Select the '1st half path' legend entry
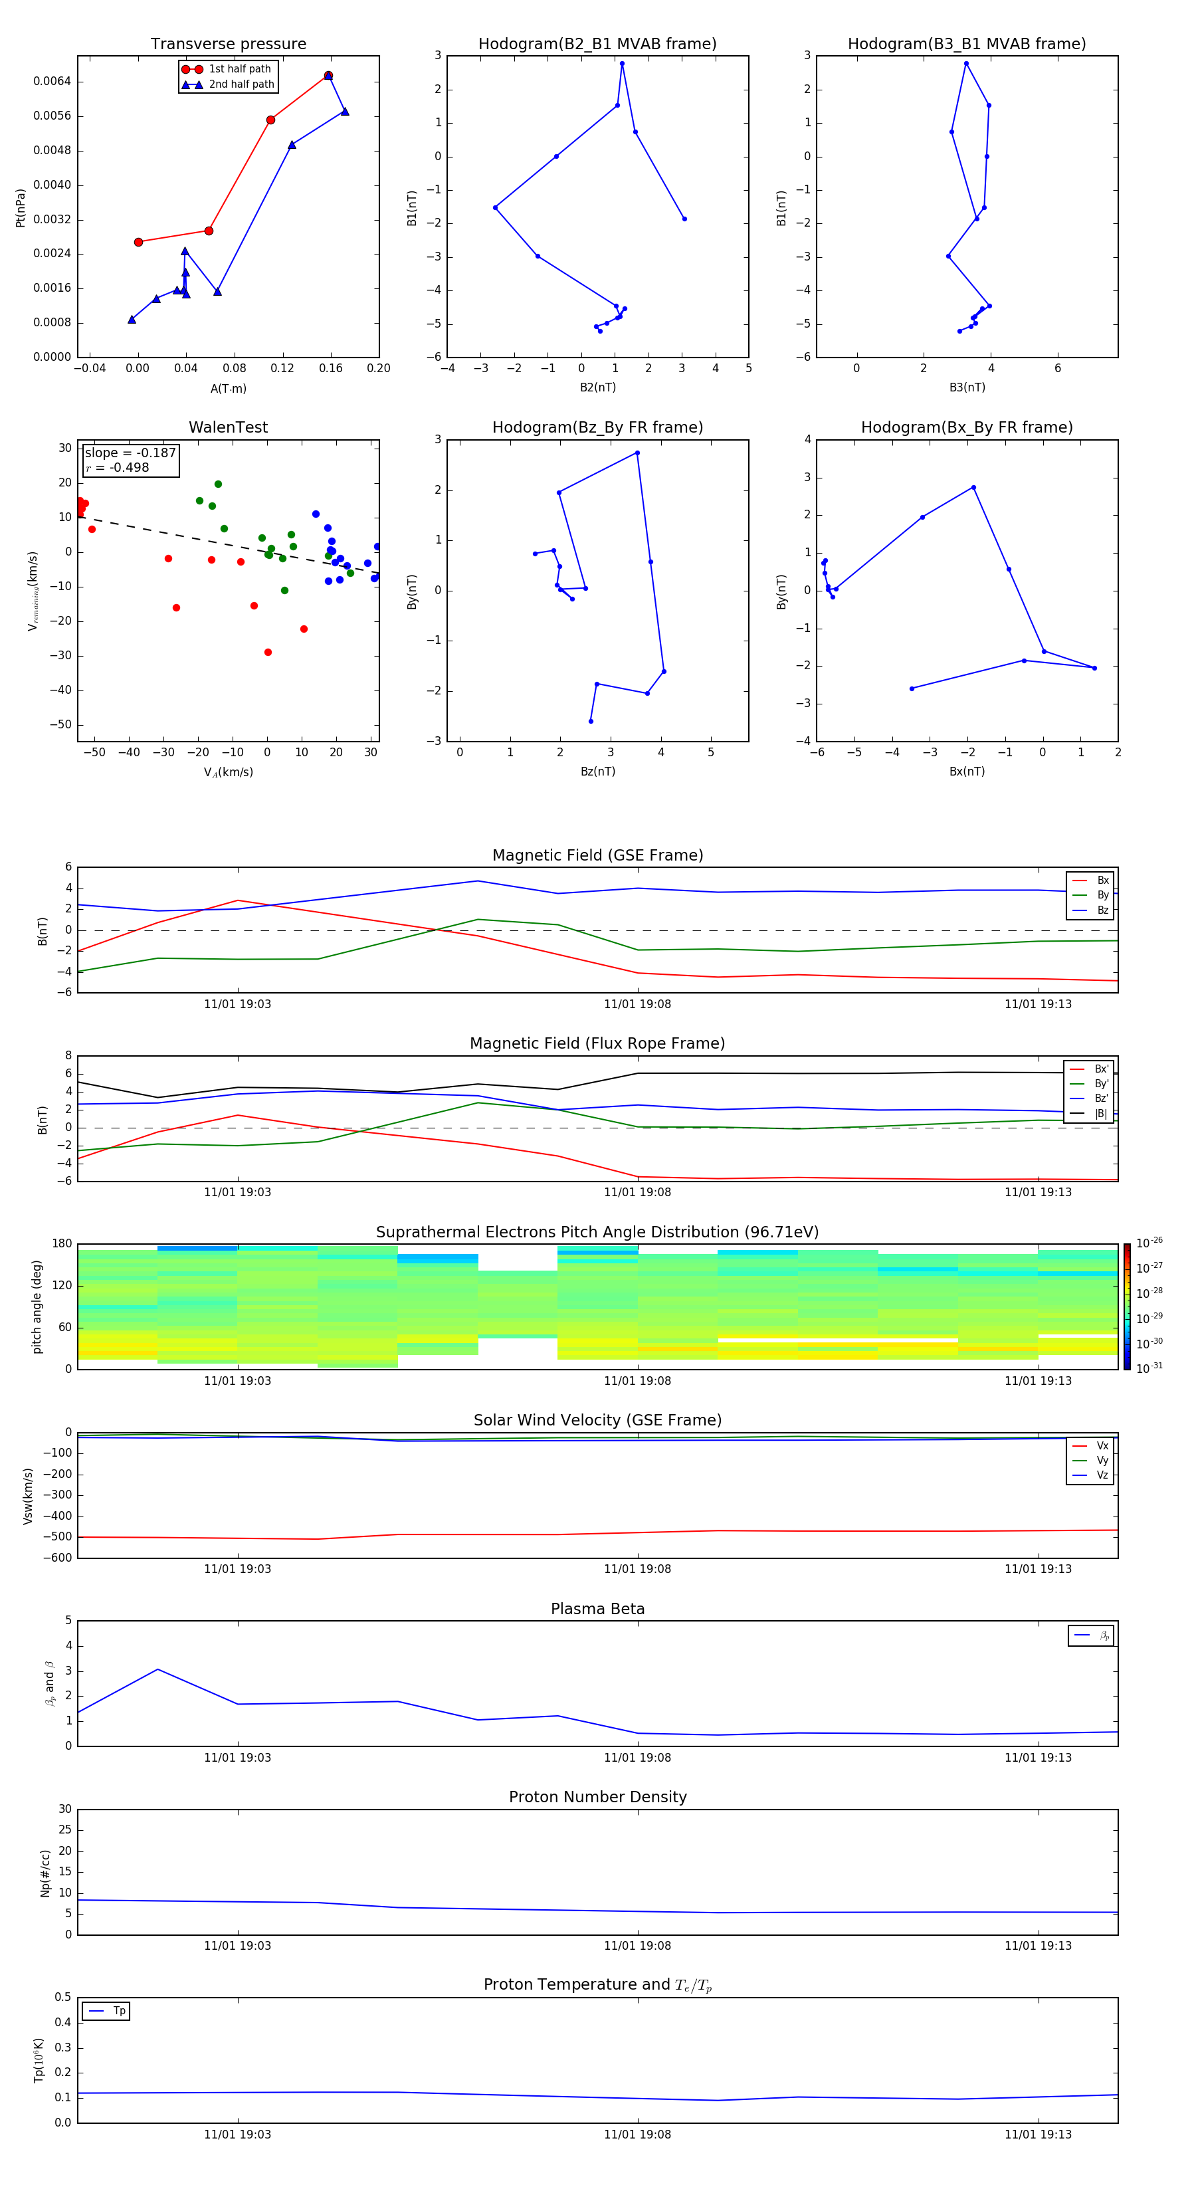 click(227, 69)
